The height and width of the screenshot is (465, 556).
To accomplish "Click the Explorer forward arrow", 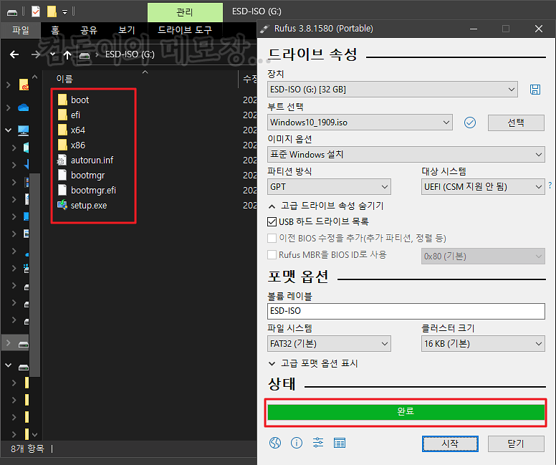I will tap(35, 54).
